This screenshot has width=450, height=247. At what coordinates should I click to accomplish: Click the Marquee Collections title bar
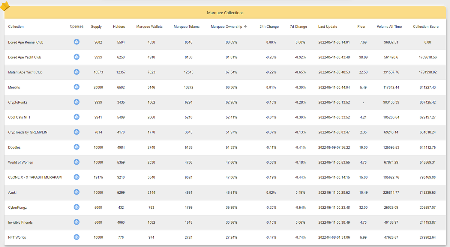point(225,13)
